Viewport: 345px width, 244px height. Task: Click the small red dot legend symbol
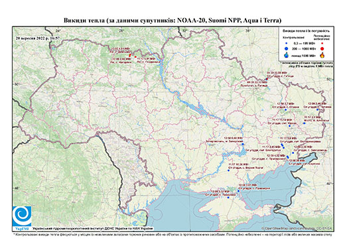pyautogui.click(x=322, y=43)
